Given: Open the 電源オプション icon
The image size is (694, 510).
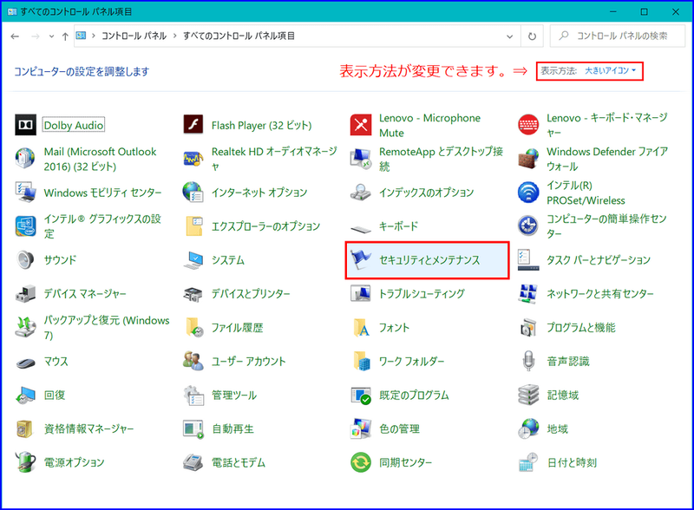Looking at the screenshot, I should 26,461.
